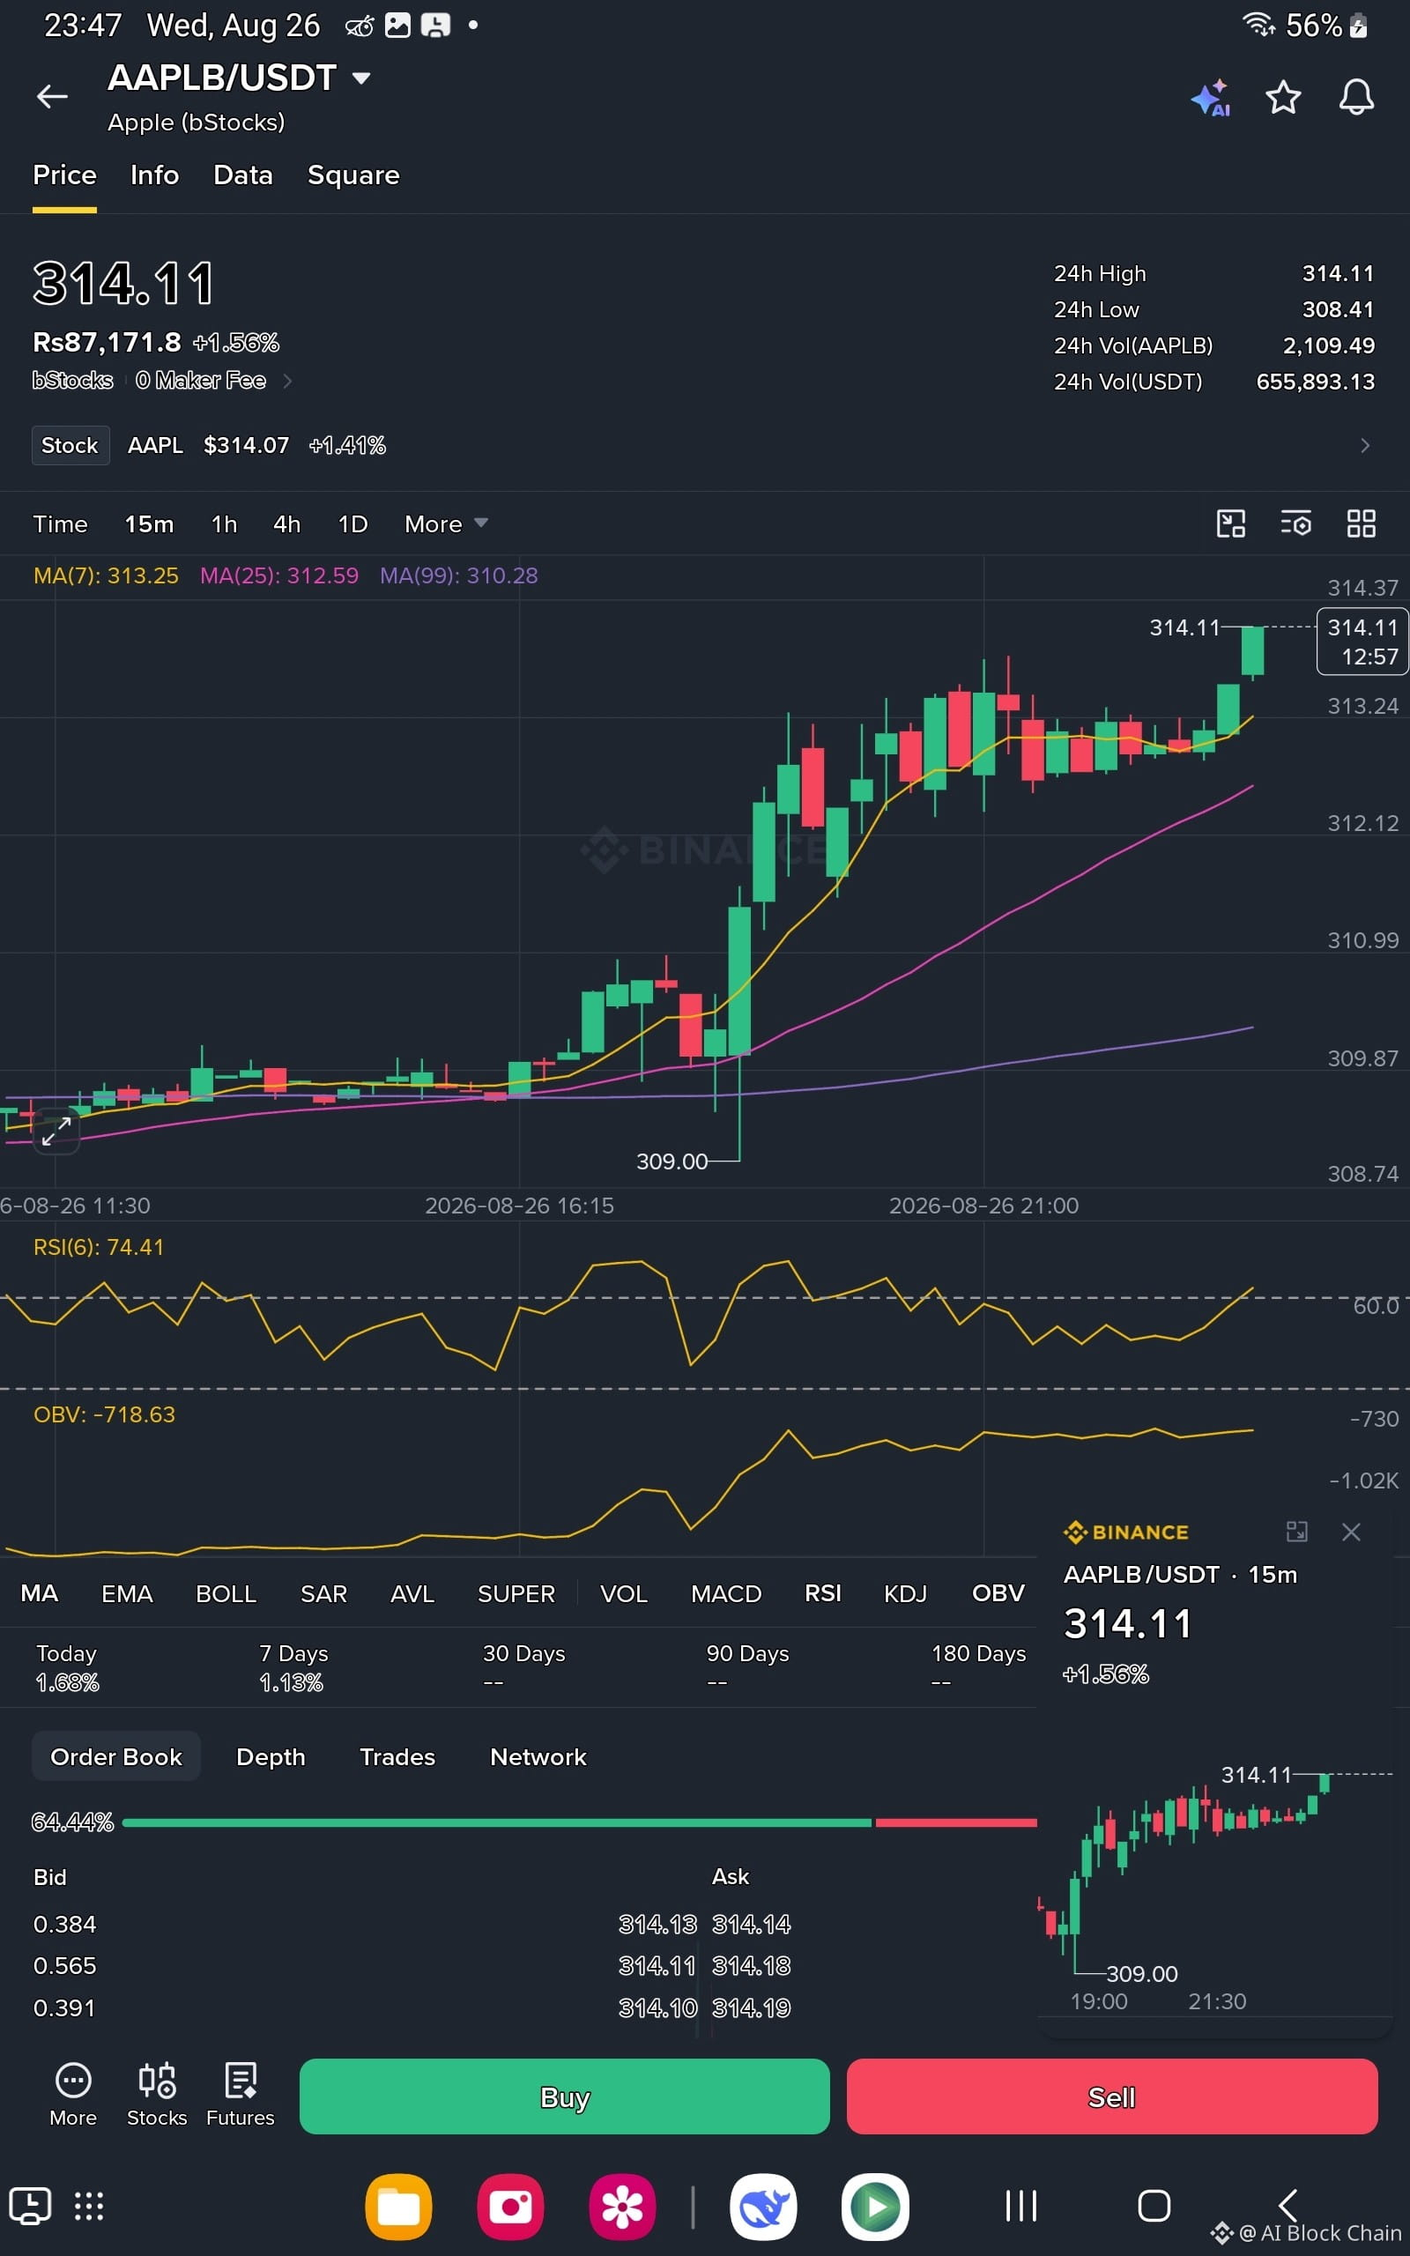
Task: Toggle VOL indicator
Action: [623, 1593]
